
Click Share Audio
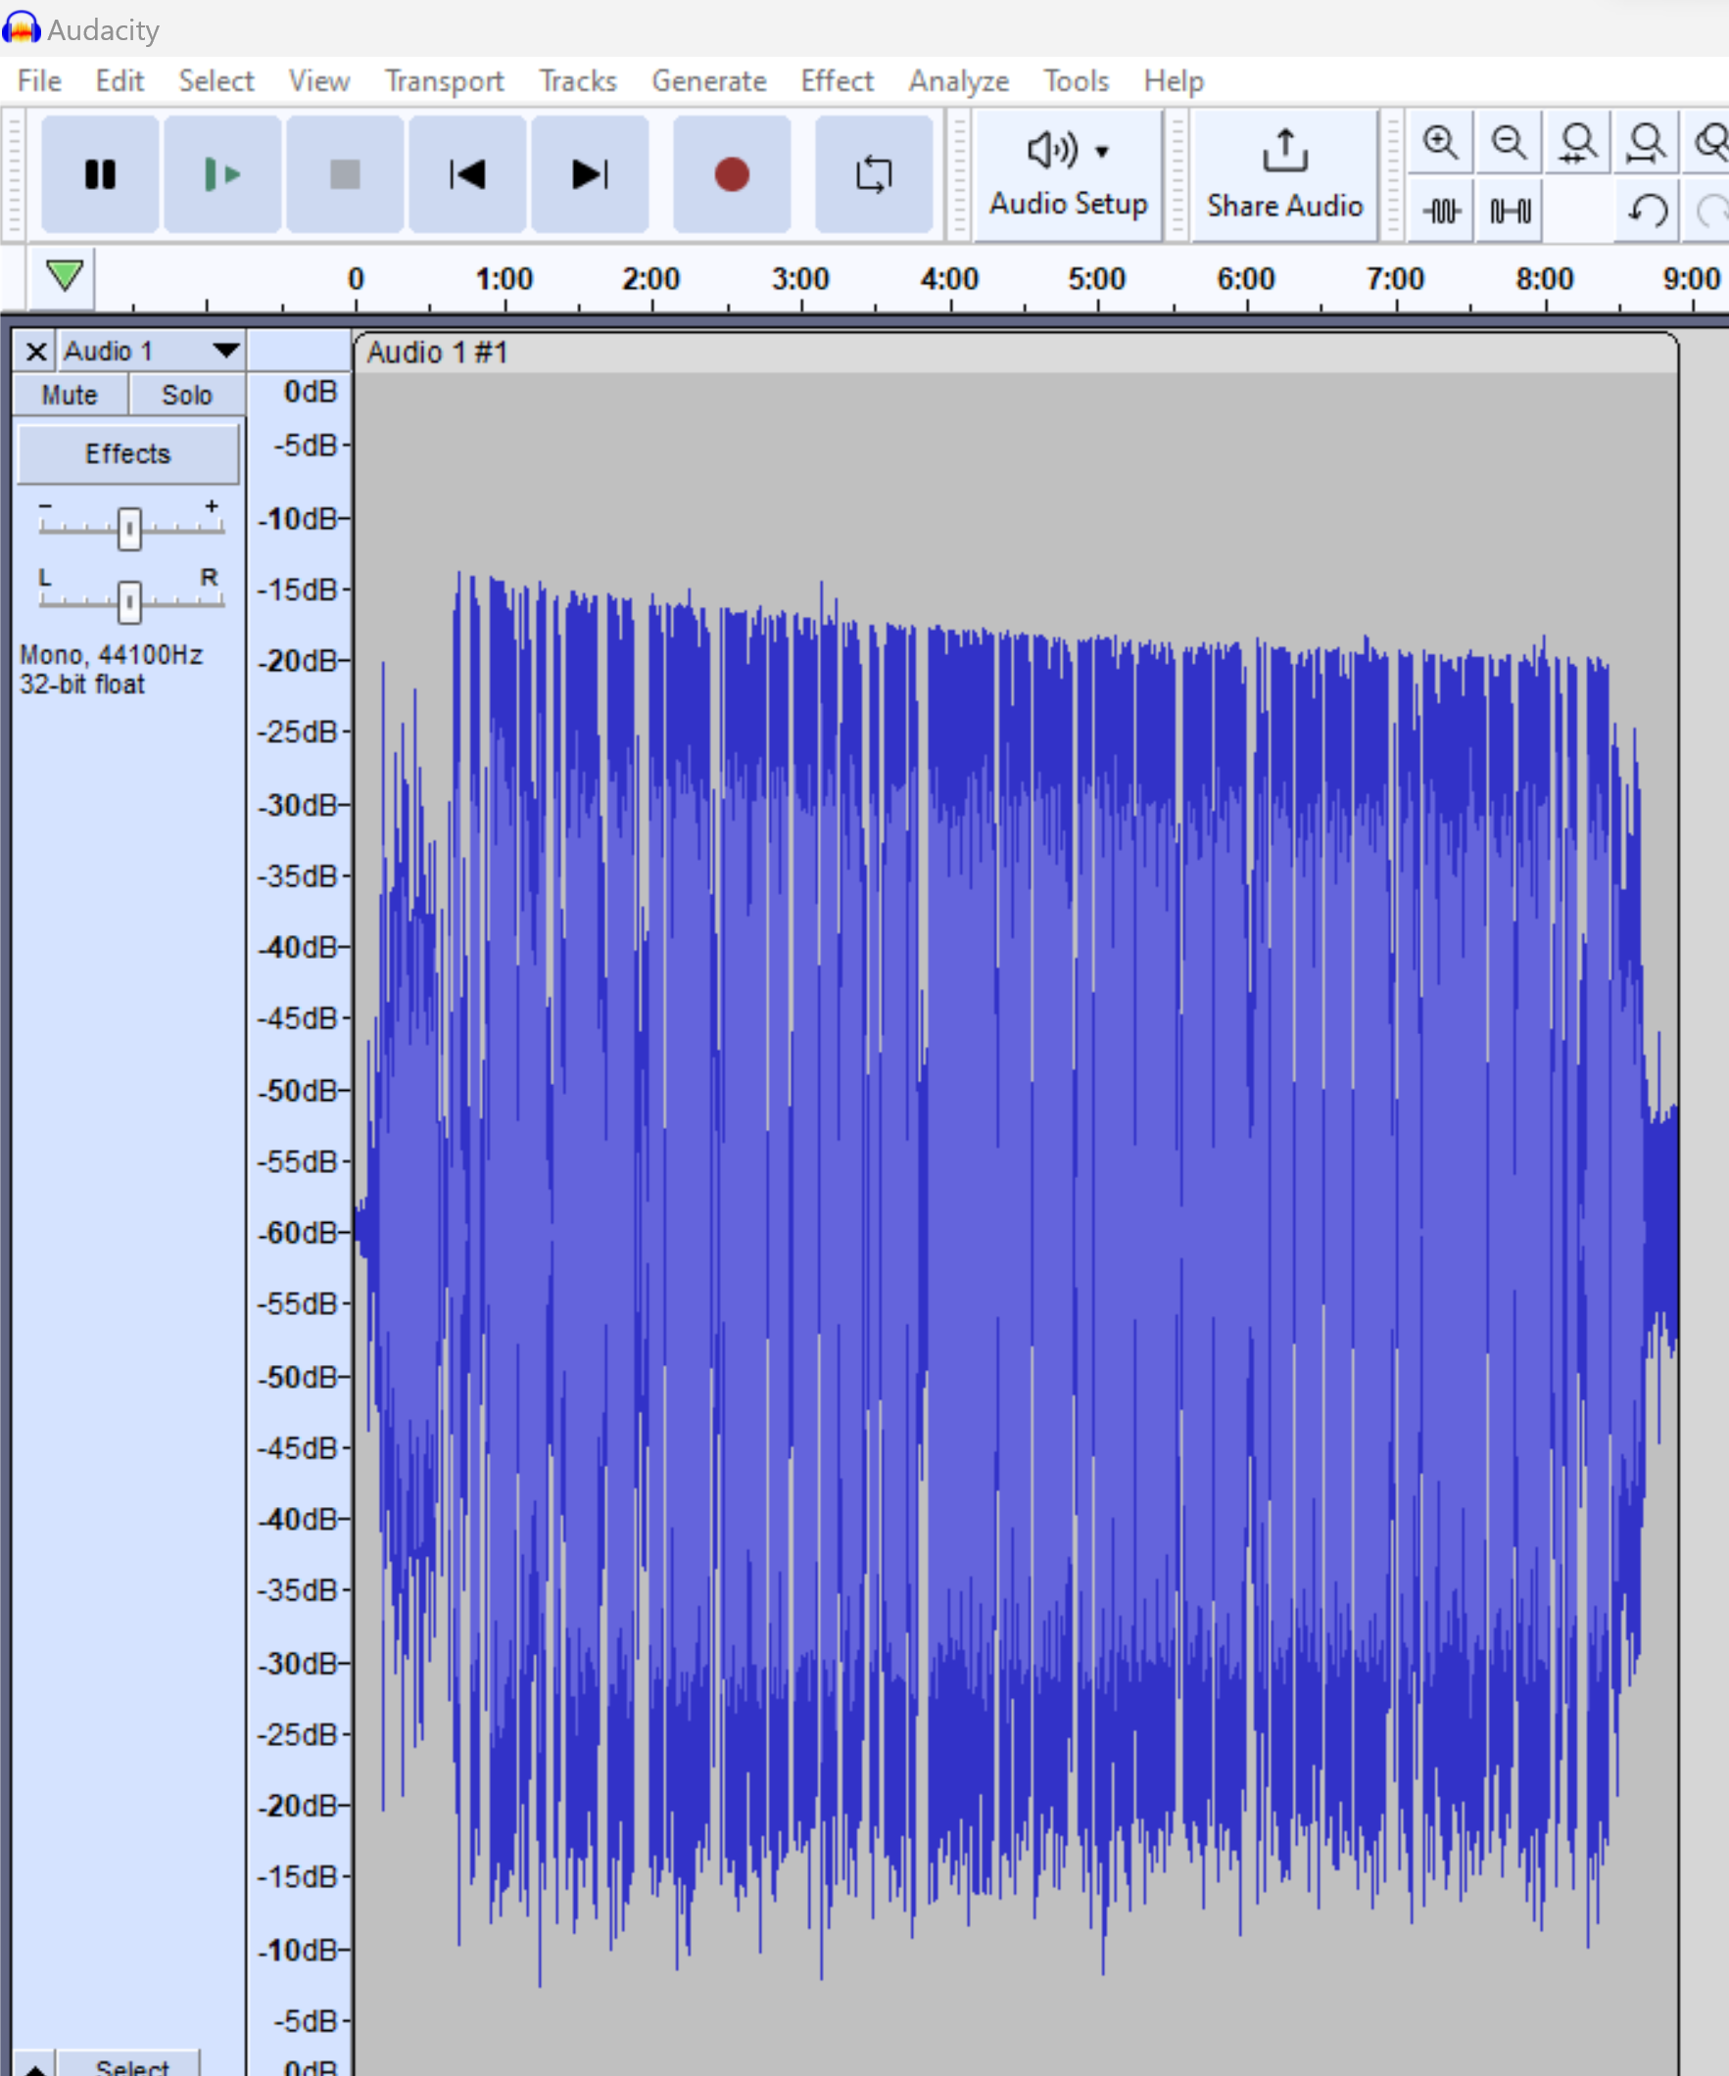click(1285, 175)
